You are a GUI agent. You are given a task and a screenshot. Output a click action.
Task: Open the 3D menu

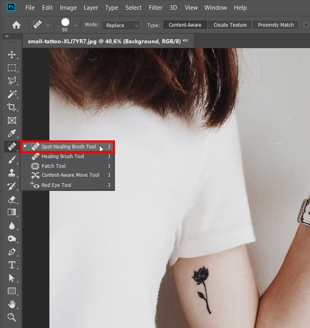tap(173, 8)
